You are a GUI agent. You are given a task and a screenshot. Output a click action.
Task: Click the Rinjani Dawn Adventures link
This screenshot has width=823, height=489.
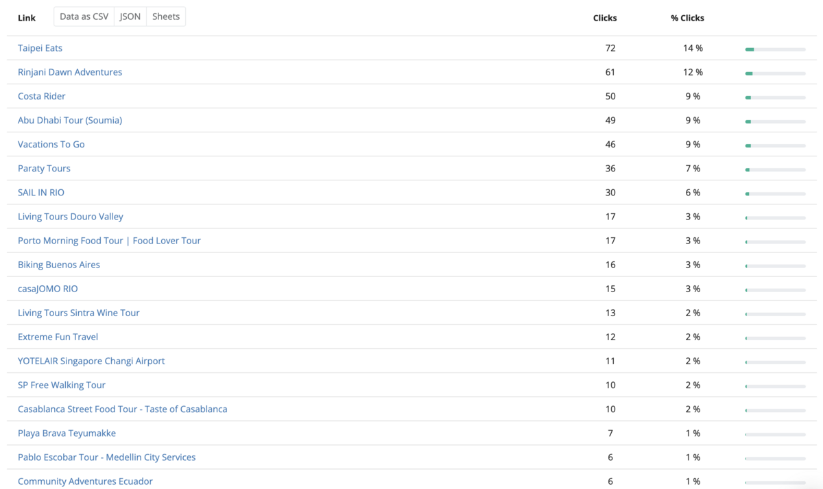coord(70,72)
